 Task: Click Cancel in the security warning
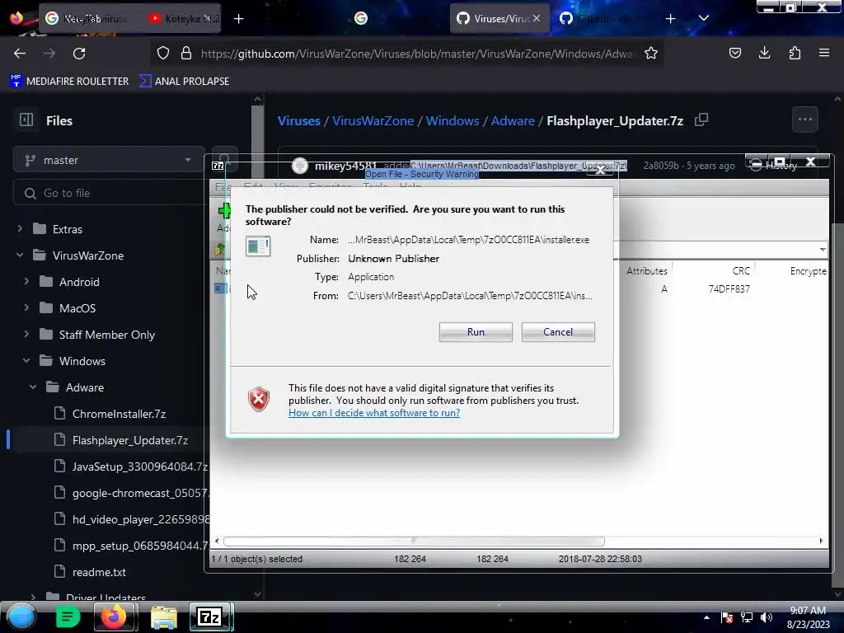(558, 332)
